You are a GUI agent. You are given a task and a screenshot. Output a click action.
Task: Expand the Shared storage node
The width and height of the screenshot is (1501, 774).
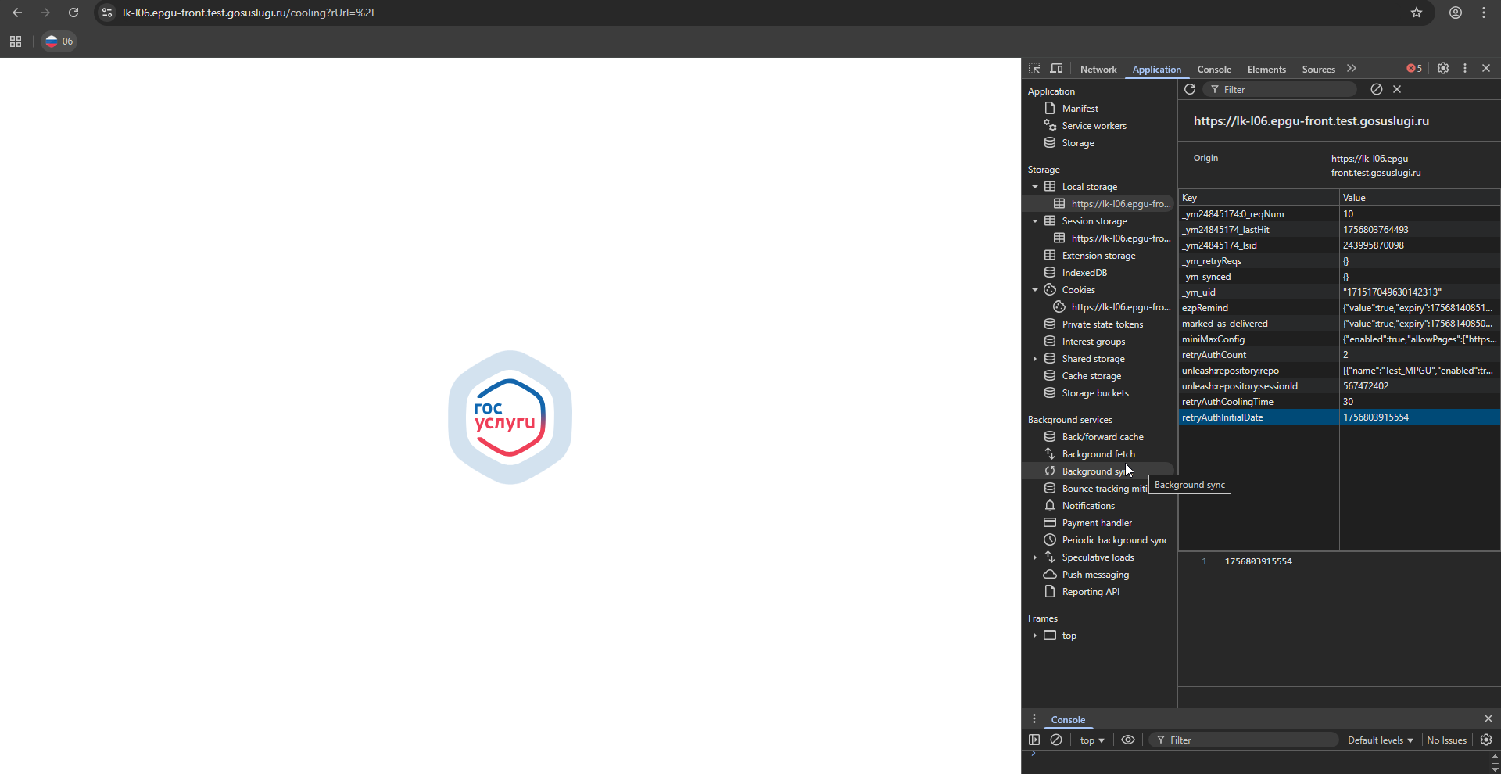click(x=1035, y=359)
